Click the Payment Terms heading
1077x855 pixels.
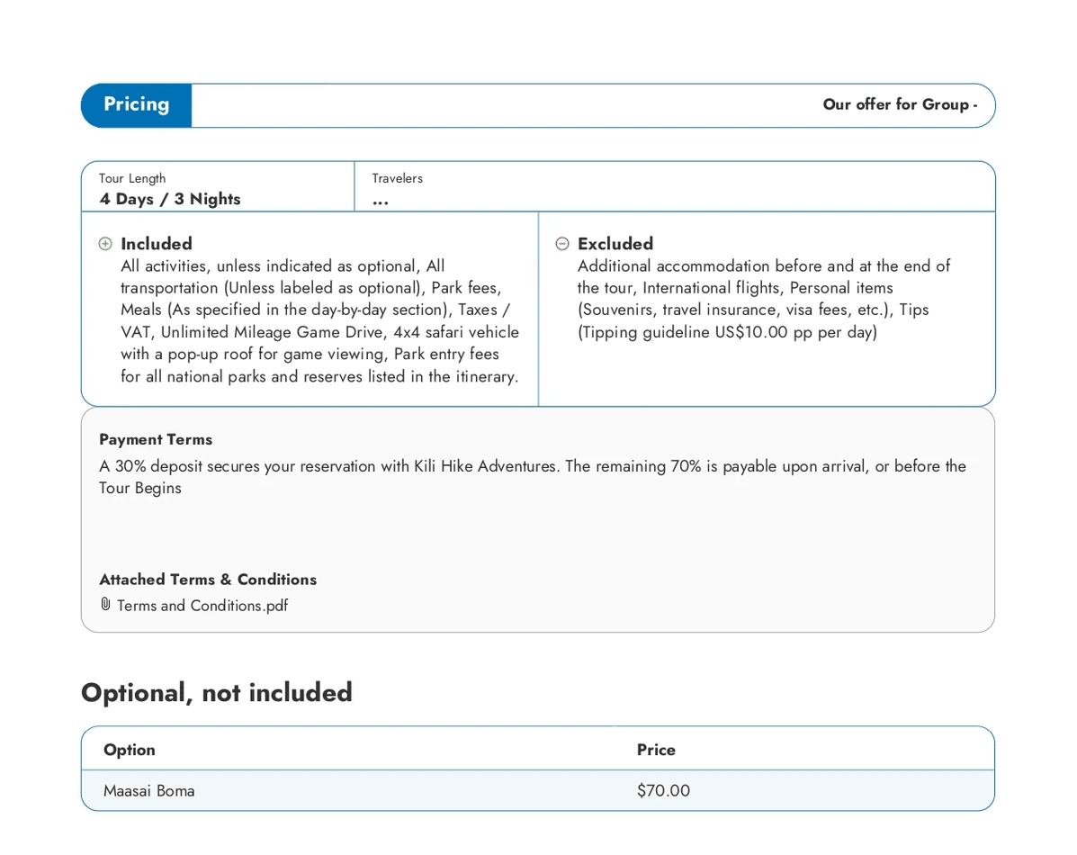[156, 439]
